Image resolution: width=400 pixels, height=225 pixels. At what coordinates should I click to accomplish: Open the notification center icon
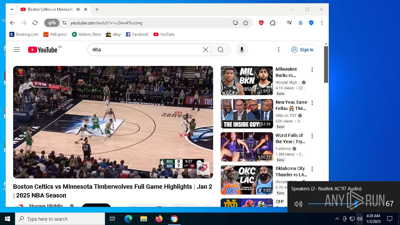pyautogui.click(x=390, y=219)
